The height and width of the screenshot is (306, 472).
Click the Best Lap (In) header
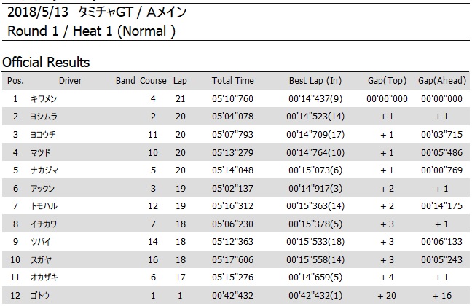315,81
